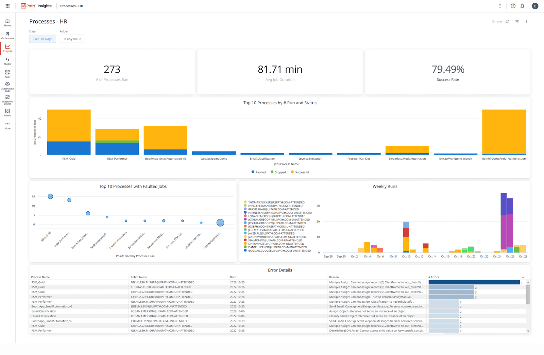The height and width of the screenshot is (355, 544).
Task: Toggle the Faulted legend in bar chart
Action: pos(259,172)
